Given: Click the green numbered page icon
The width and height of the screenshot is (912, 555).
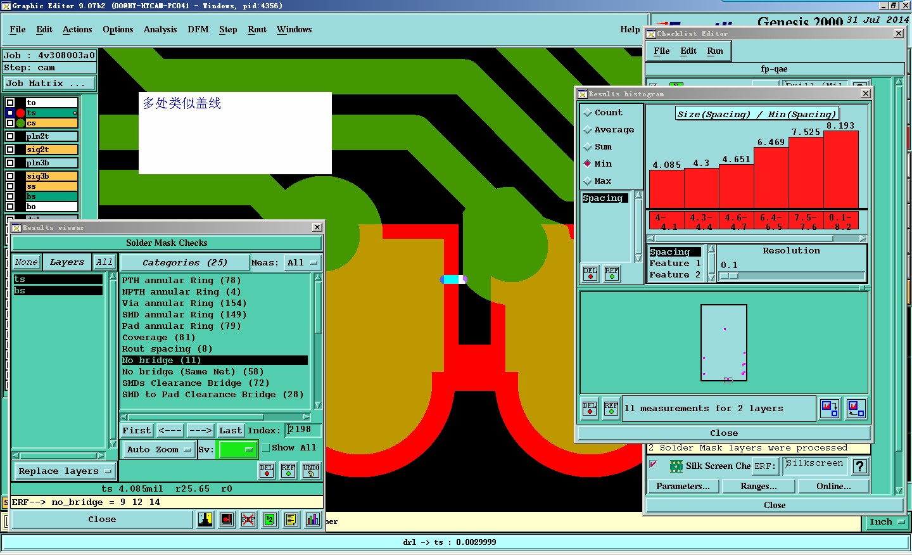Looking at the screenshot, I should [x=270, y=520].
